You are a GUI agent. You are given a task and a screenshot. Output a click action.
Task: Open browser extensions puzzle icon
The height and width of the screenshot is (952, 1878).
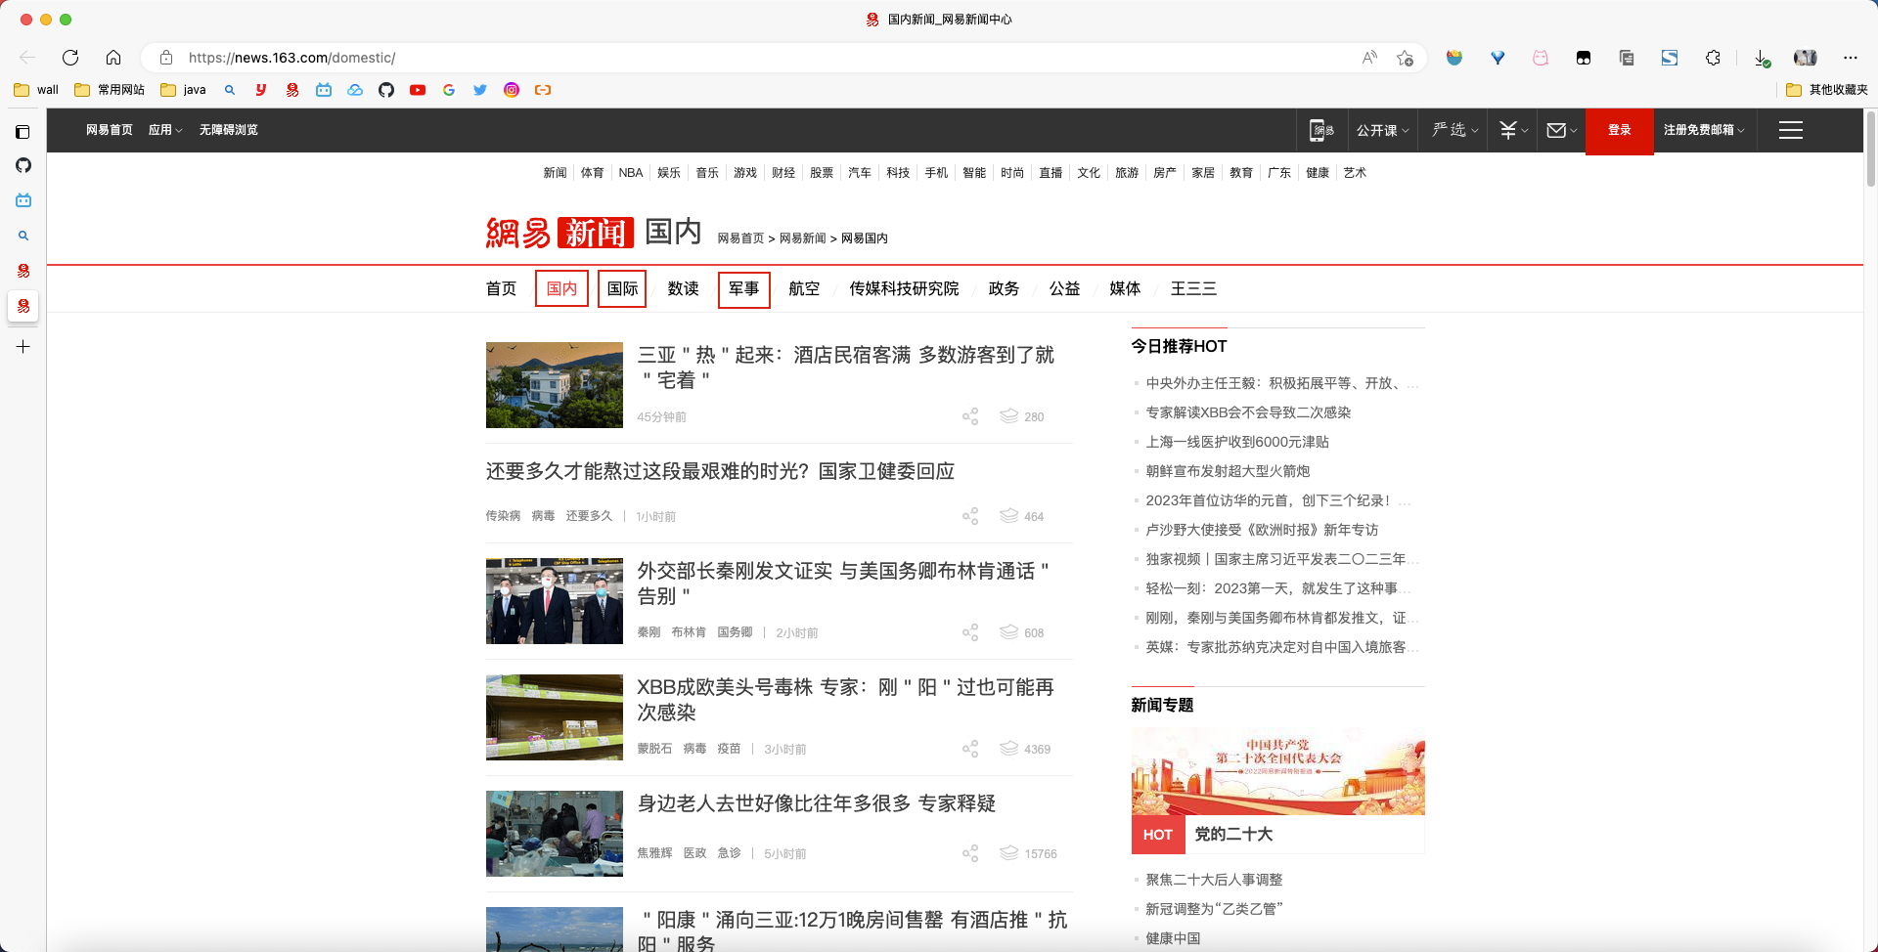[1713, 58]
